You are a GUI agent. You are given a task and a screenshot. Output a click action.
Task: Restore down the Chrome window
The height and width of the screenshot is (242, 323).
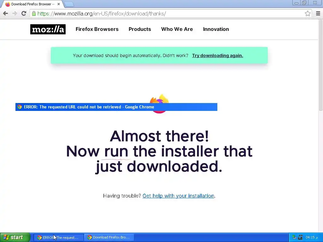[304, 3]
